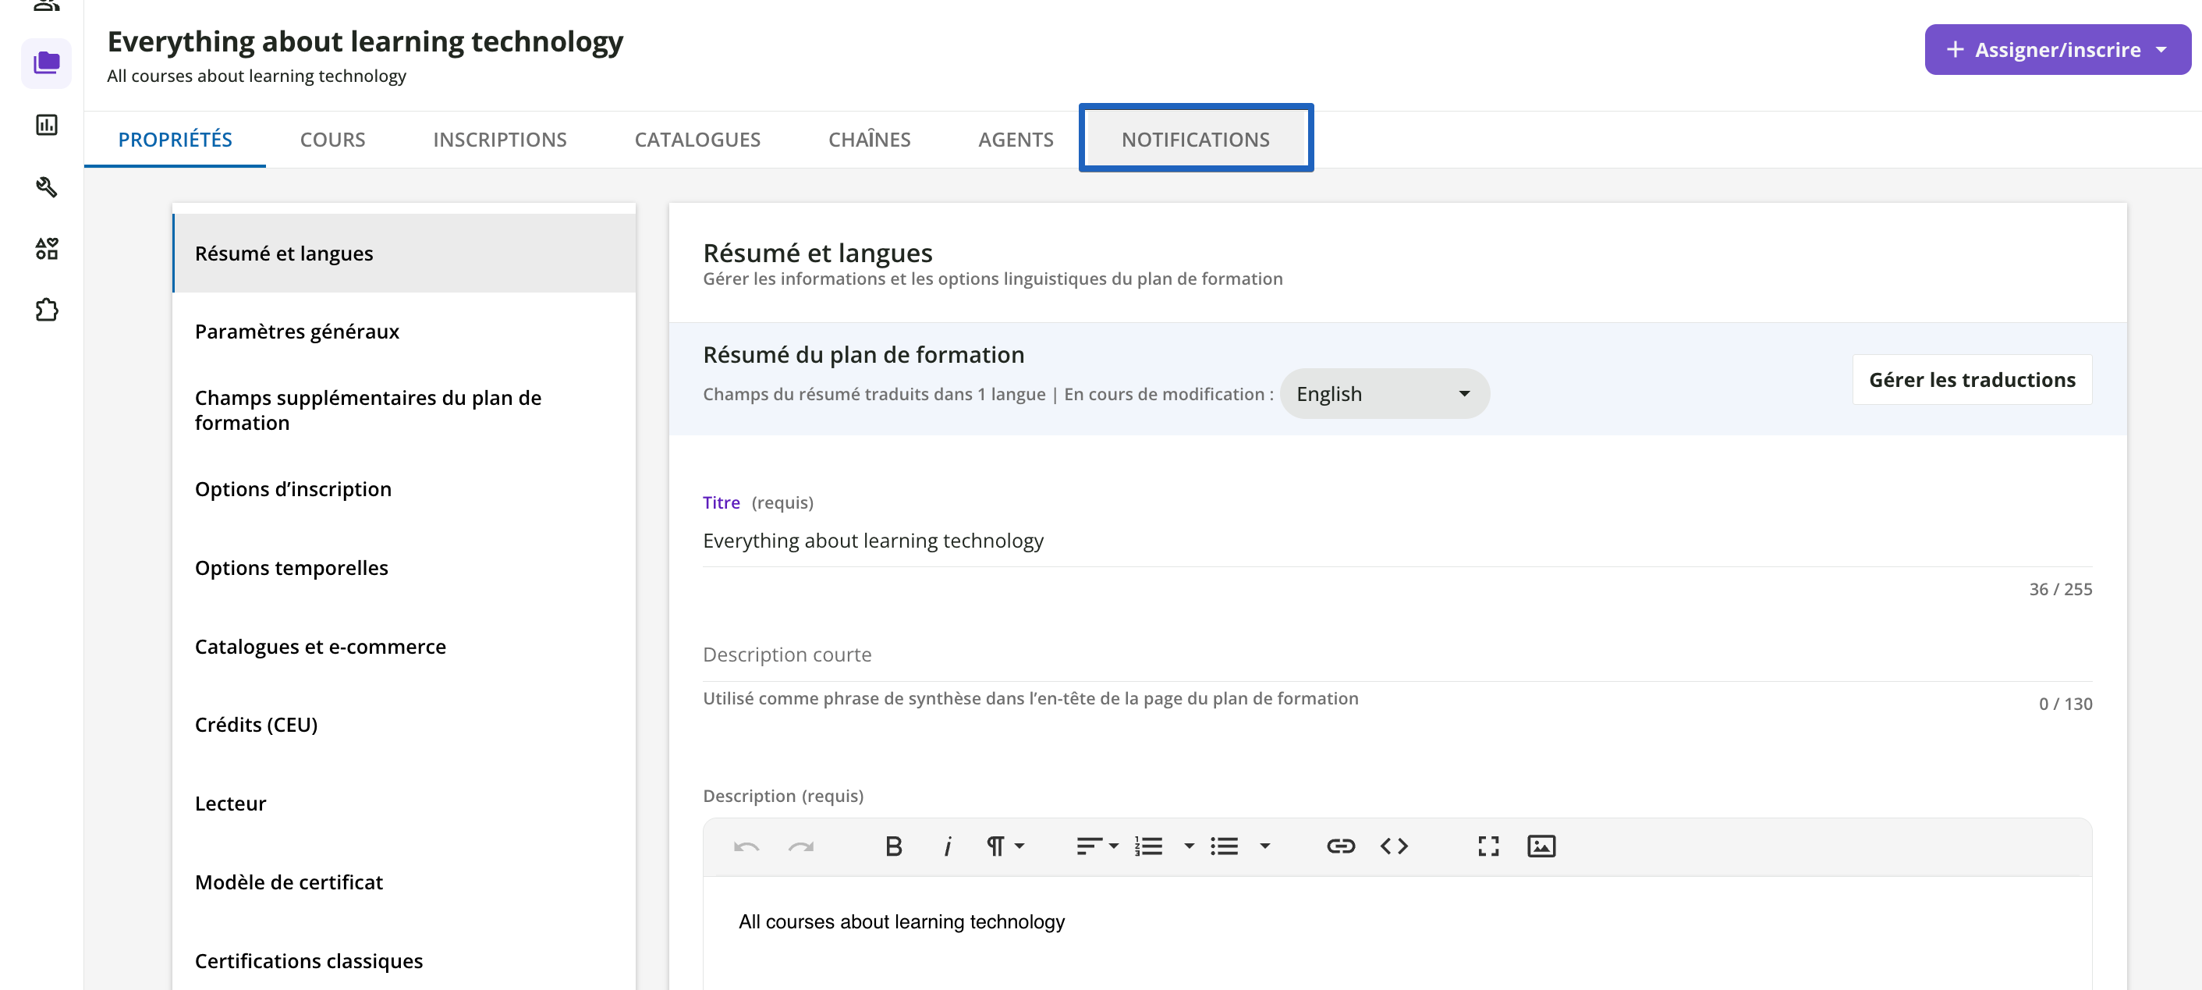Open Lecteur section
The width and height of the screenshot is (2202, 990).
tap(404, 804)
